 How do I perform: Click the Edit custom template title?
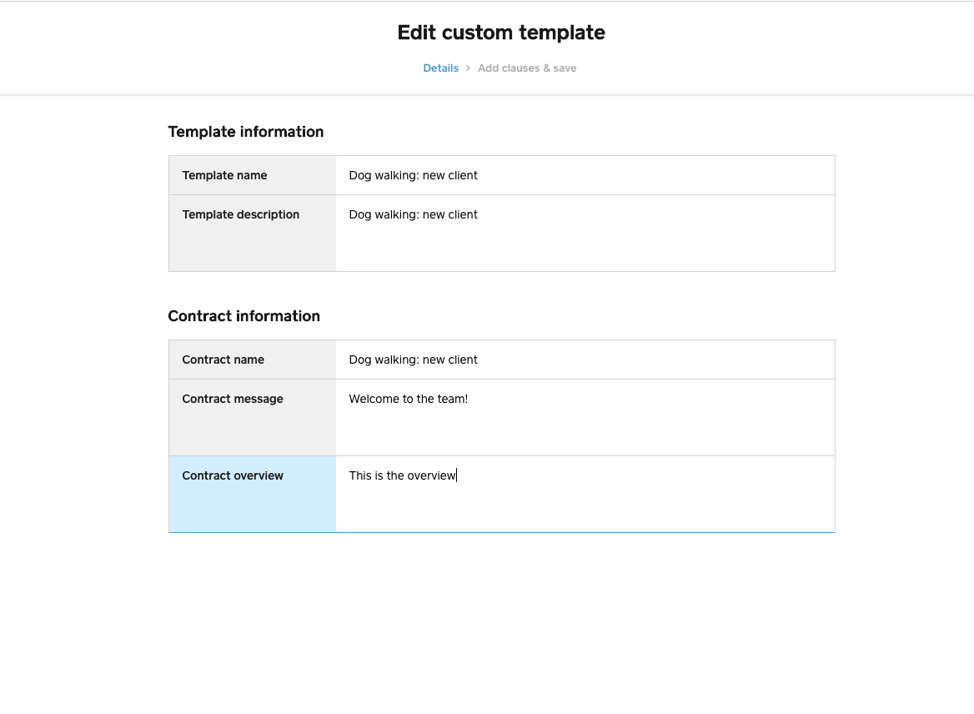click(501, 33)
